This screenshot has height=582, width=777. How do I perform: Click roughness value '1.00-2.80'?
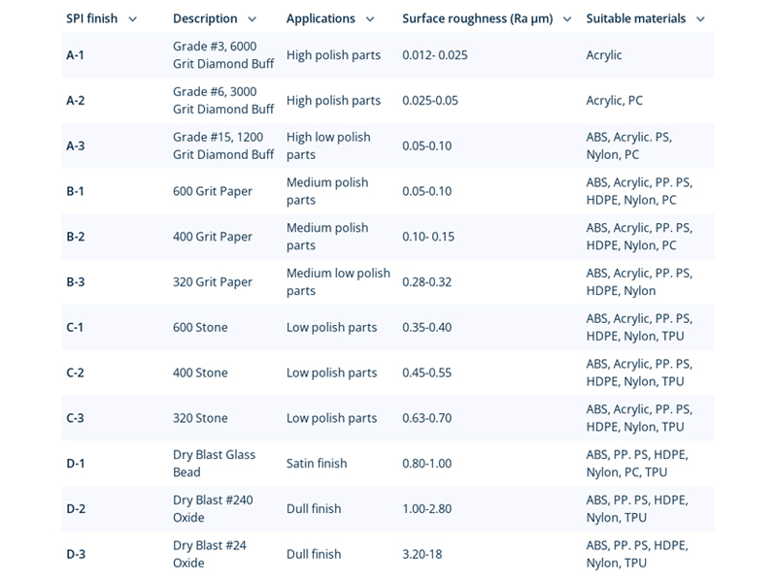pyautogui.click(x=426, y=508)
